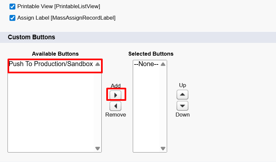Click the Assign Label [MassAssignRecordLabel] label text

[x=66, y=18]
